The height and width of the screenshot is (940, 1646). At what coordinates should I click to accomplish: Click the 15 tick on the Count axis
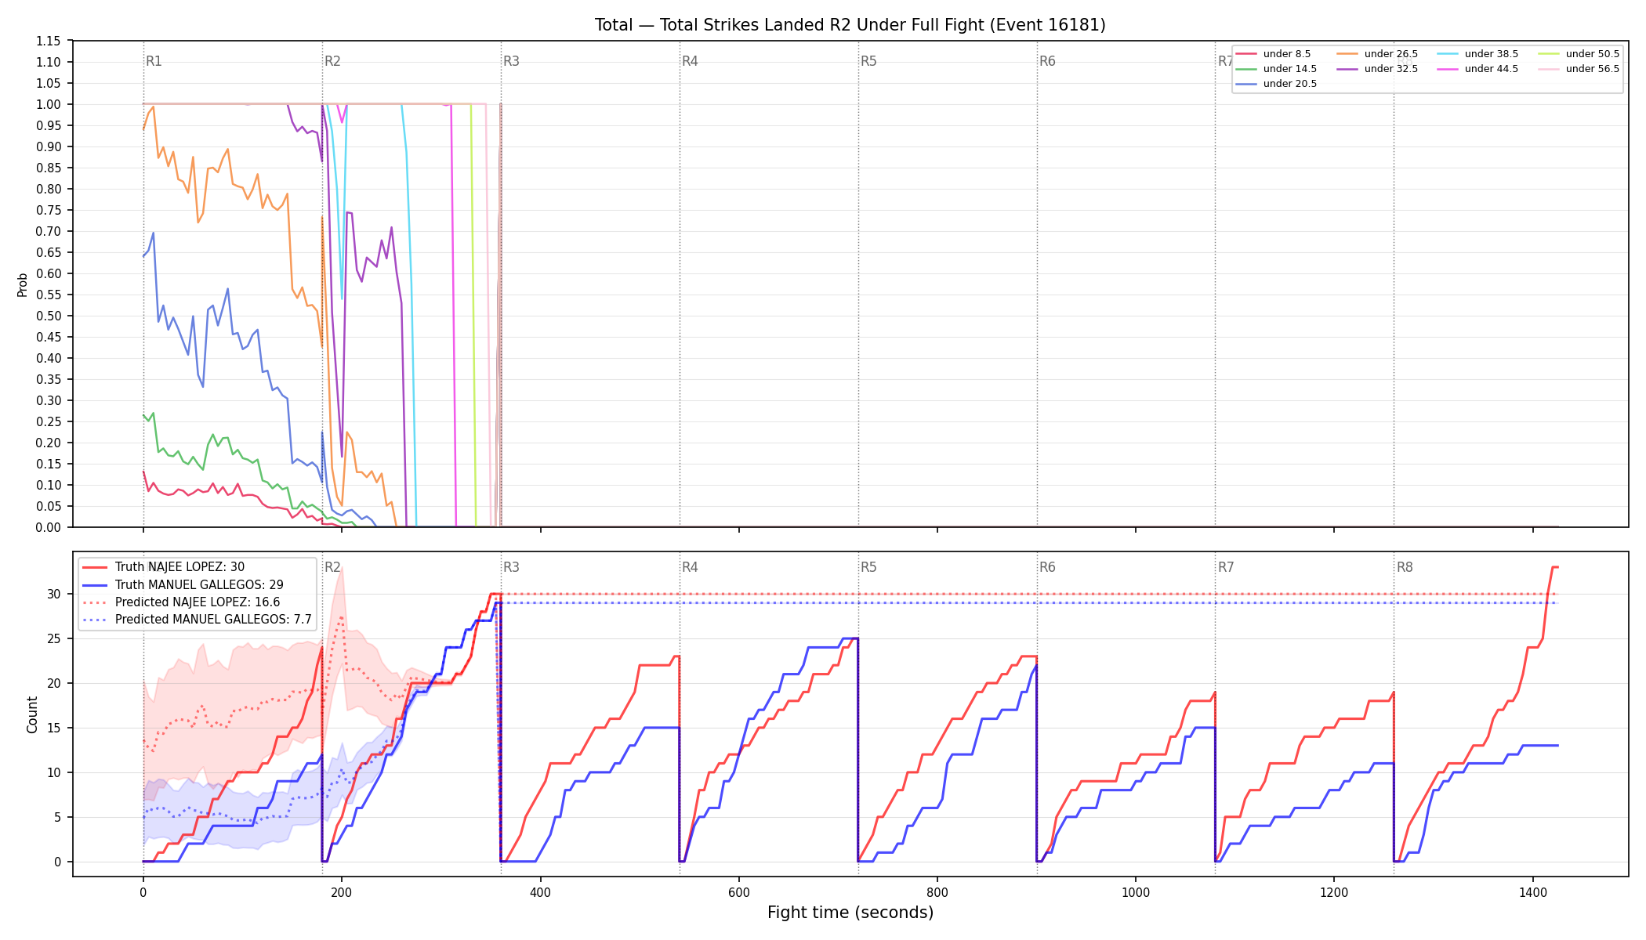tap(54, 728)
